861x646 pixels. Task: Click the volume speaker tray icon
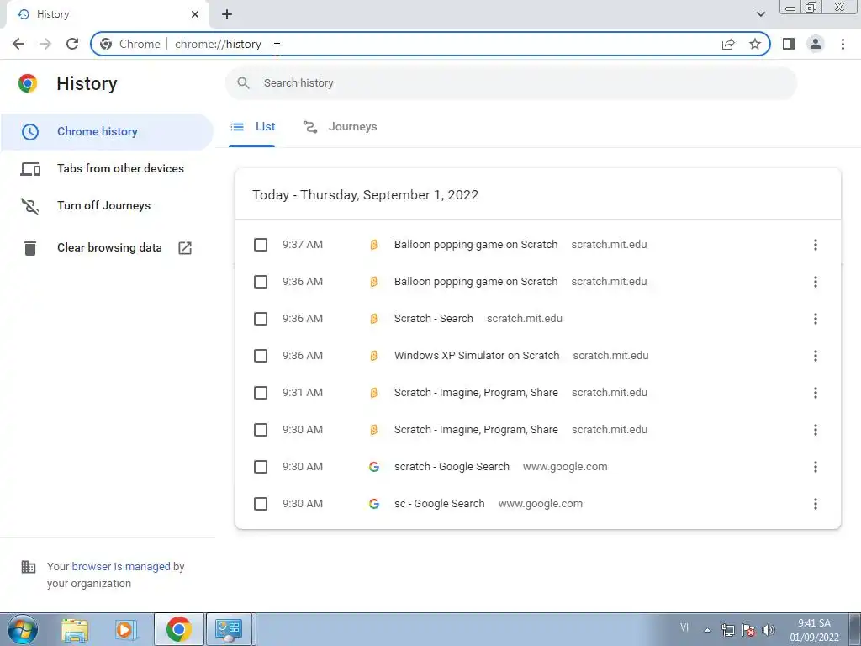pos(769,630)
